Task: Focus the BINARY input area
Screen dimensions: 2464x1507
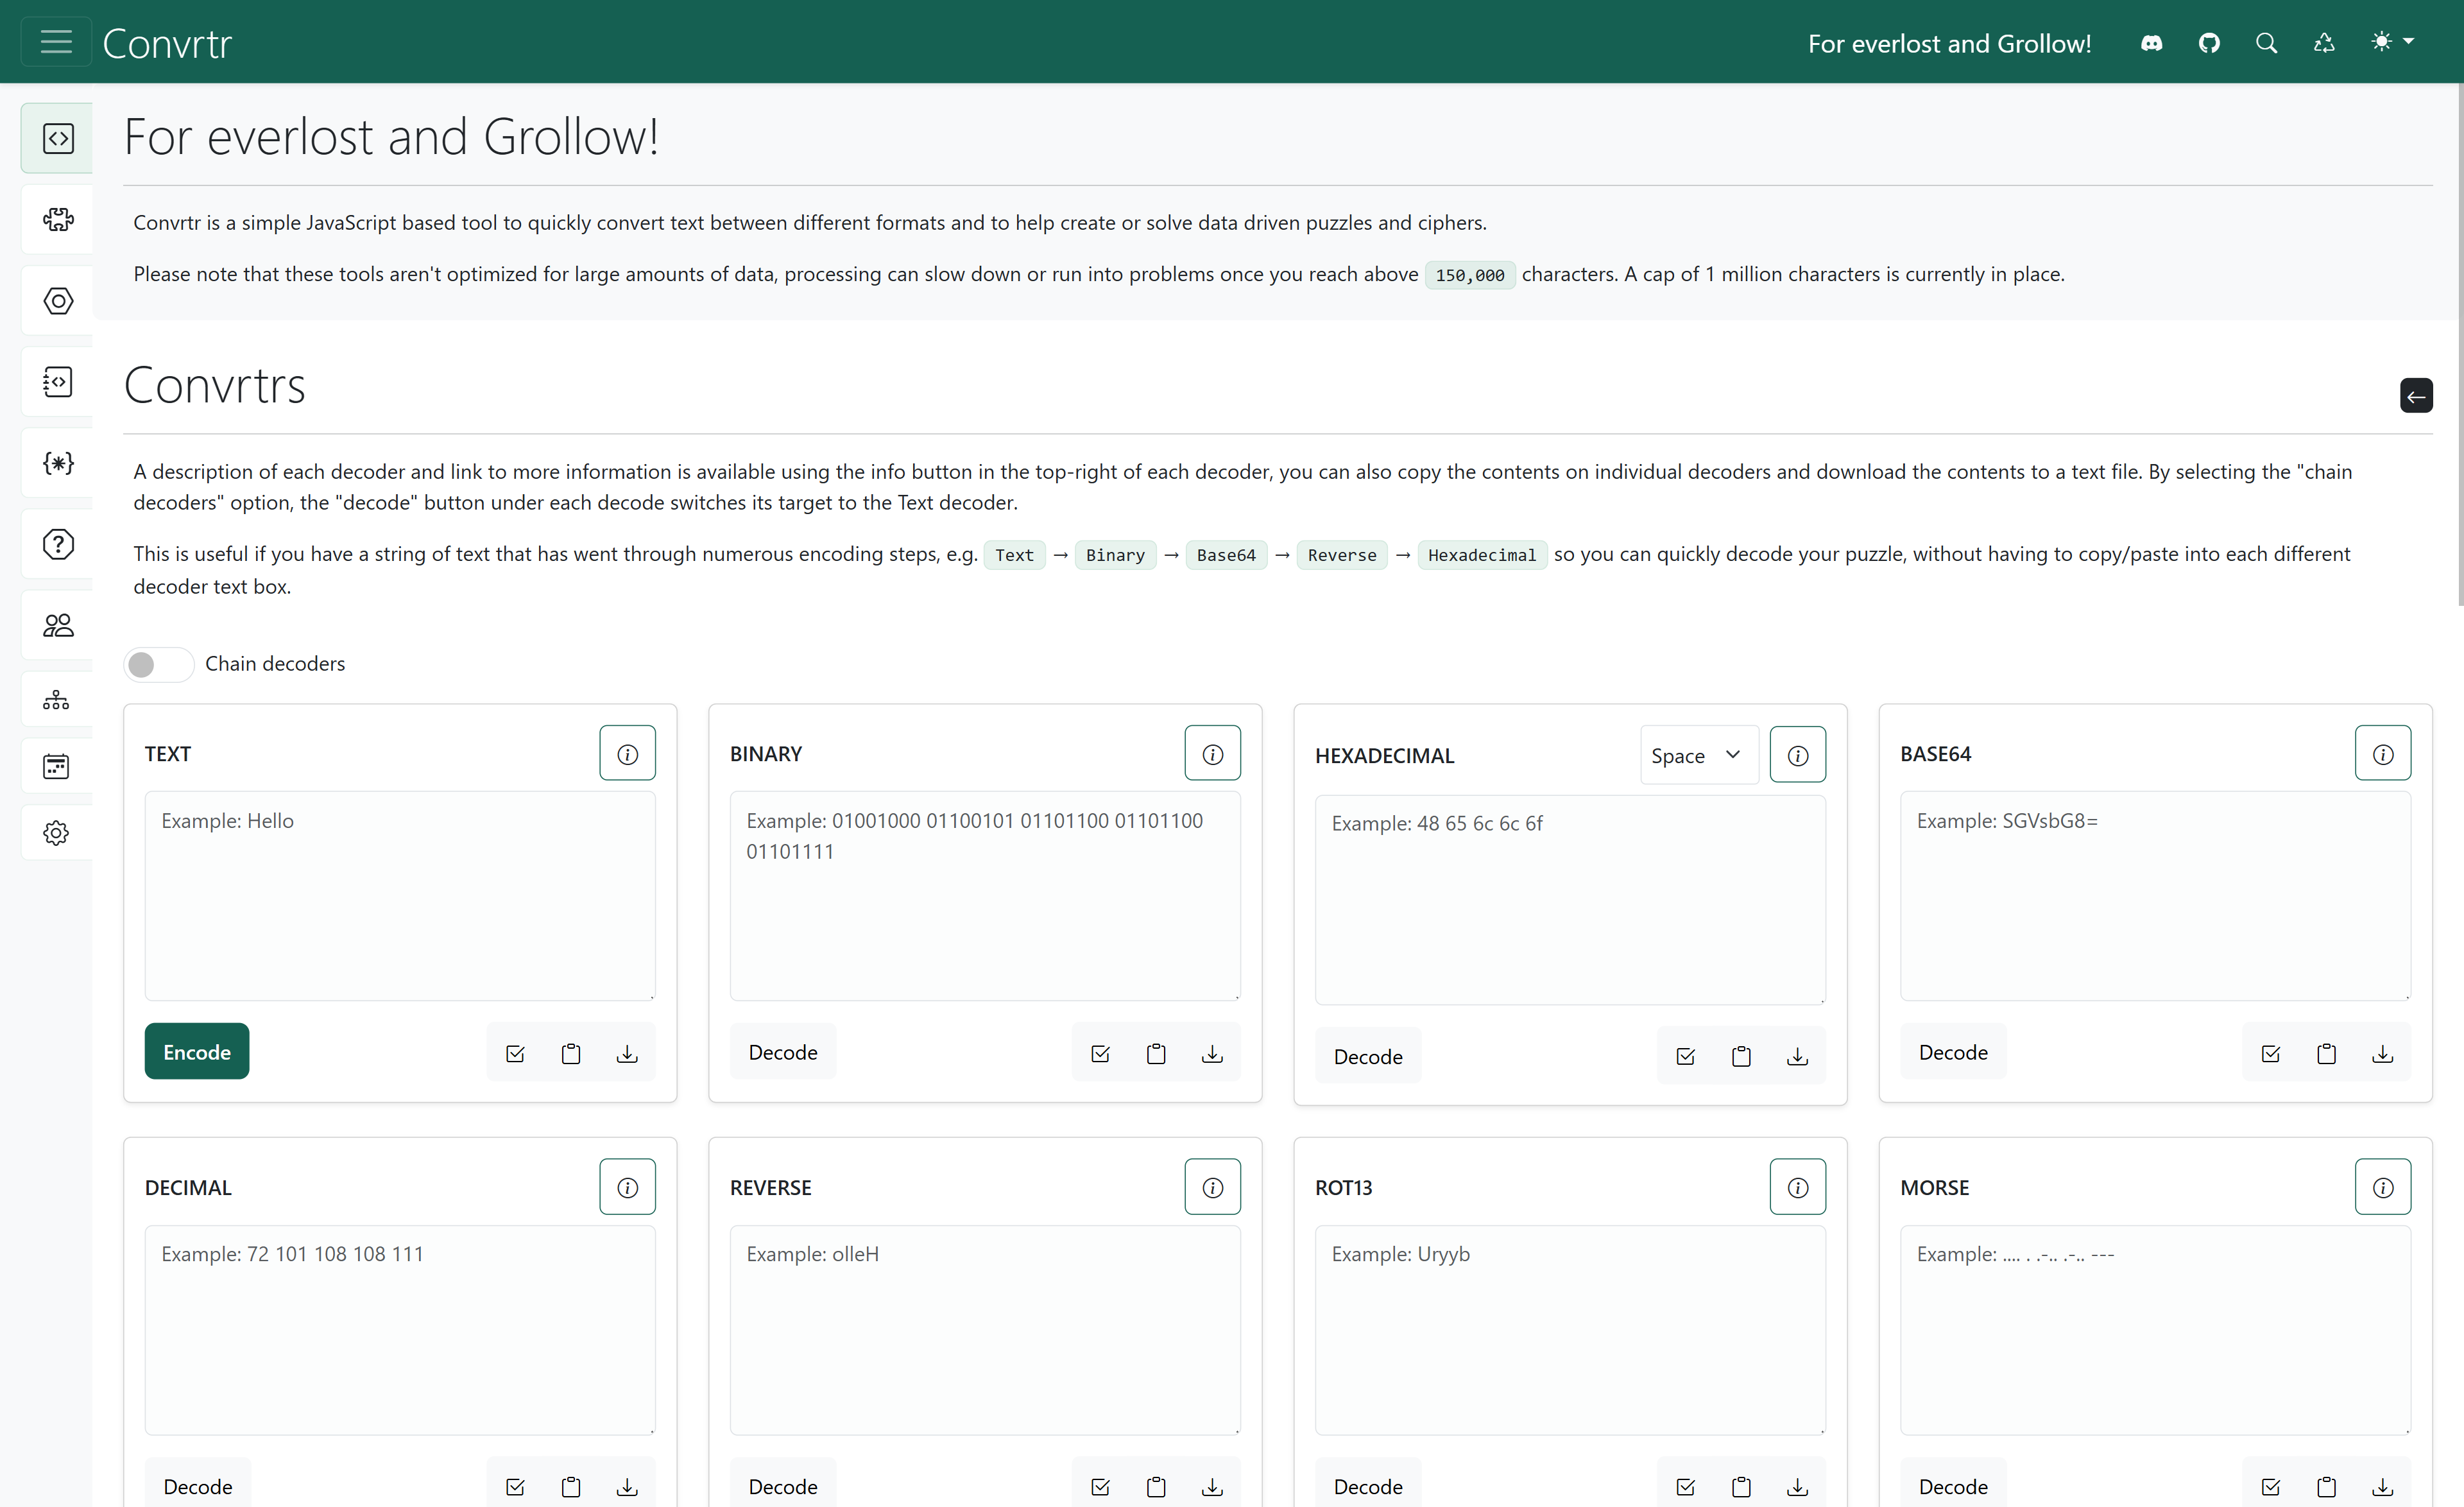Action: [x=985, y=896]
